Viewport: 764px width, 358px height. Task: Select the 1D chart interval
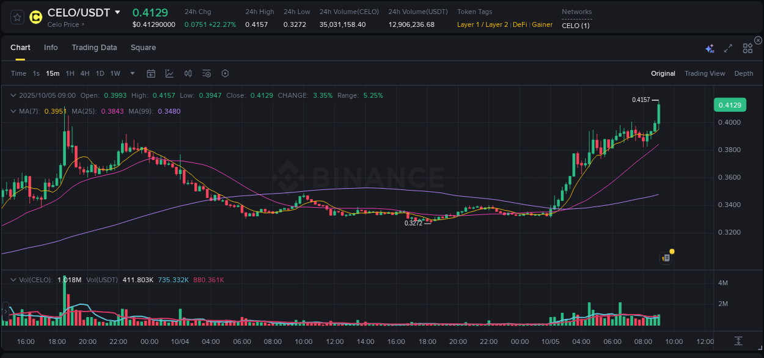100,73
